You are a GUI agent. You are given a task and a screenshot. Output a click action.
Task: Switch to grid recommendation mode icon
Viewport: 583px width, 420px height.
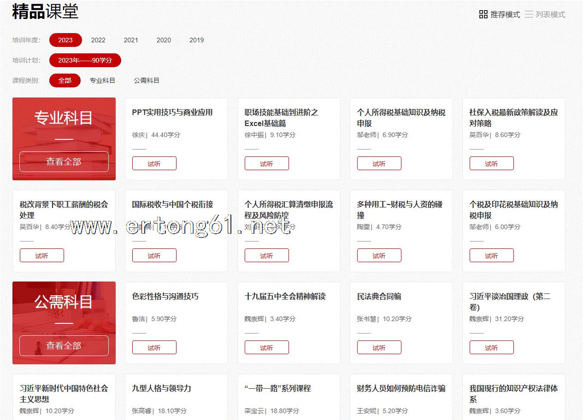[x=483, y=15]
